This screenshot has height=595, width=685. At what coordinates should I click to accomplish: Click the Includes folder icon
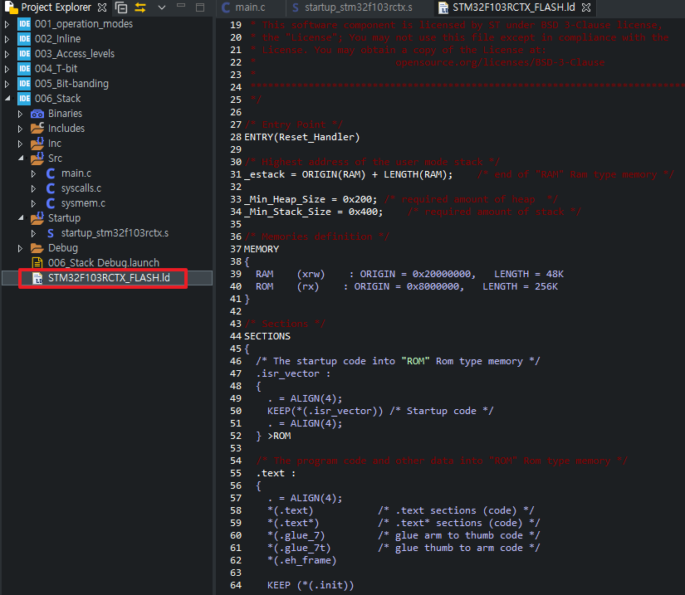(x=37, y=129)
